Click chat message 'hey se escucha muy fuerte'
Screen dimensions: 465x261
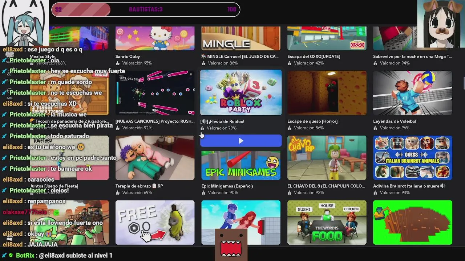pos(88,71)
